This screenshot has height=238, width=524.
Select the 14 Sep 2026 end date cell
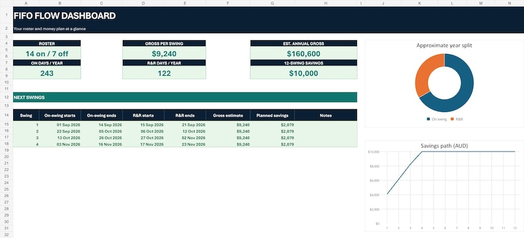(x=102, y=125)
